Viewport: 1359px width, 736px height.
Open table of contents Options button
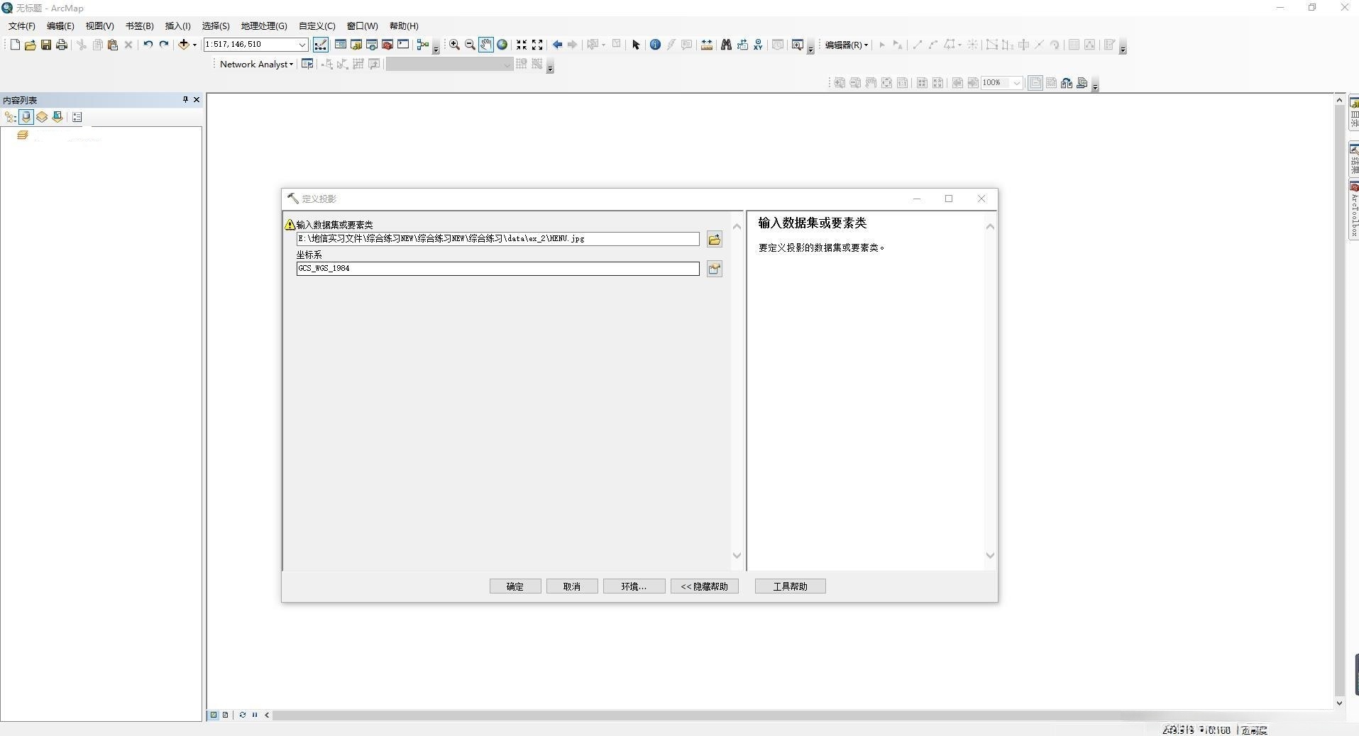point(77,117)
